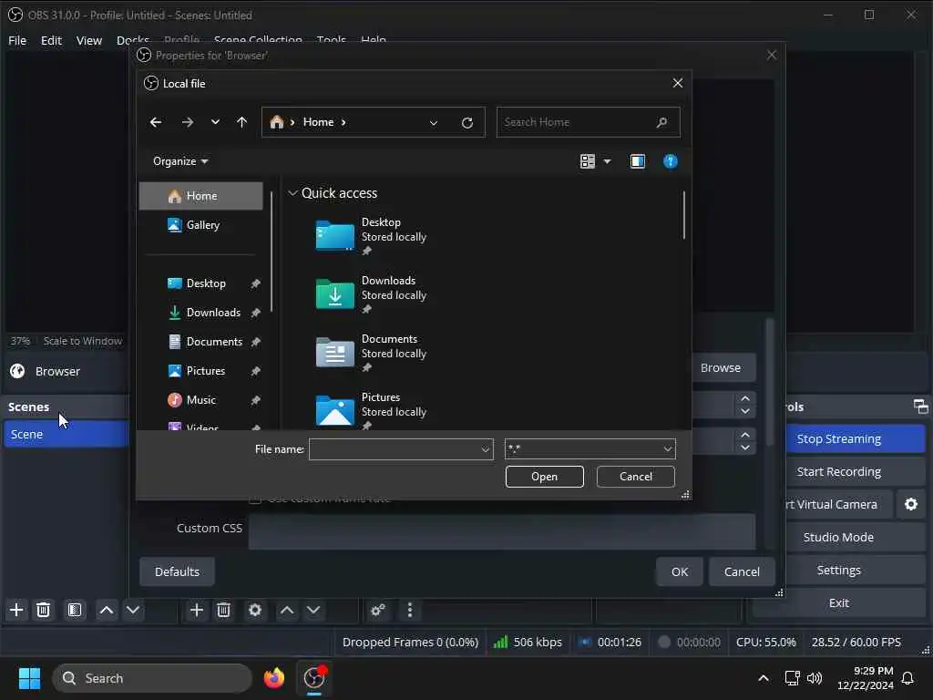Click OK in Browser properties

click(680, 571)
